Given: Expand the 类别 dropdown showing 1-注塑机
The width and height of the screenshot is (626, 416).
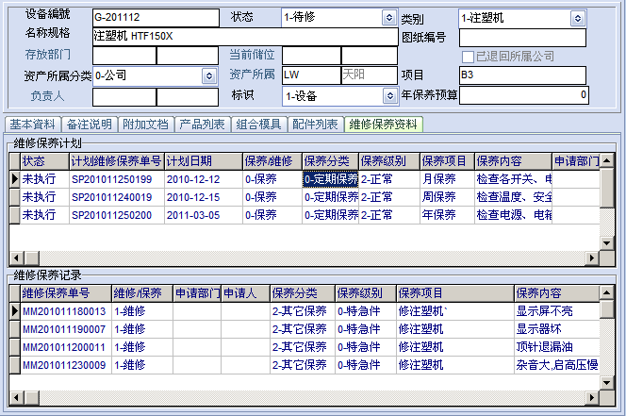Looking at the screenshot, I should [x=577, y=18].
